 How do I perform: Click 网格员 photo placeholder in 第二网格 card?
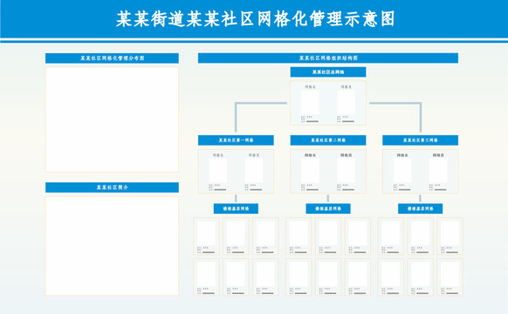coord(346,170)
